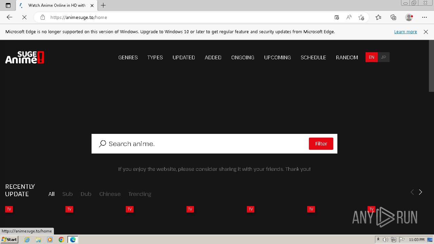
Task: Open the GENRES menu
Action: [128, 58]
